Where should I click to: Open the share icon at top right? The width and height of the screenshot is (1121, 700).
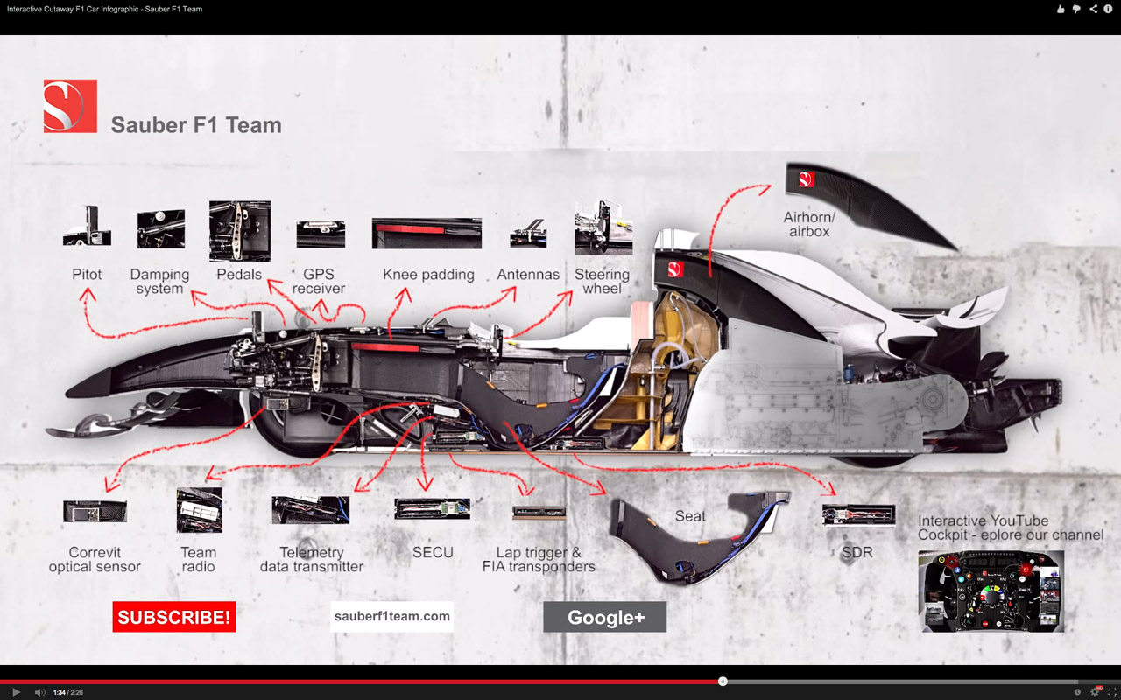[1093, 9]
